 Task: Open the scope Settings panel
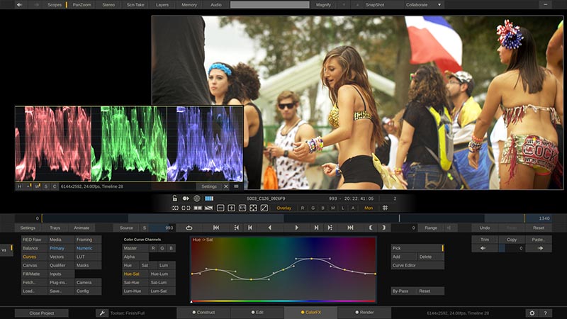(x=209, y=186)
